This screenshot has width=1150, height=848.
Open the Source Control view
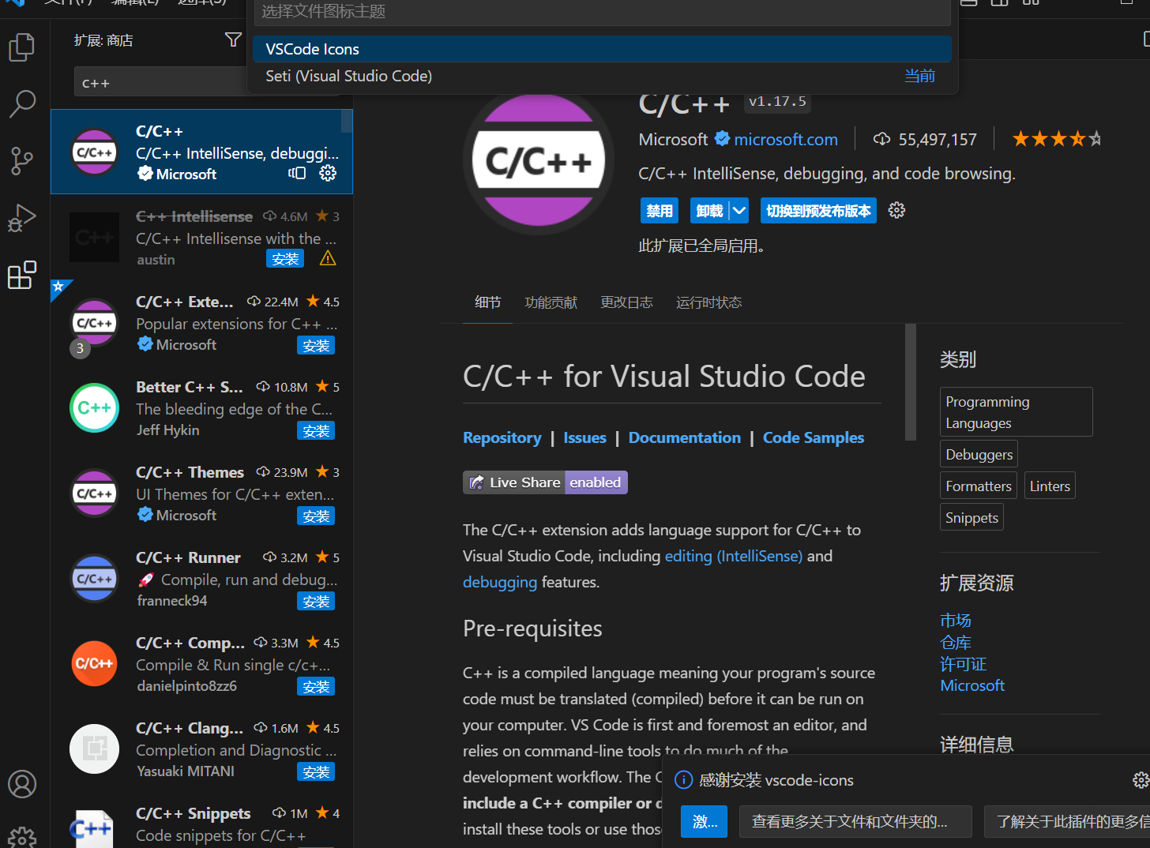[22, 160]
